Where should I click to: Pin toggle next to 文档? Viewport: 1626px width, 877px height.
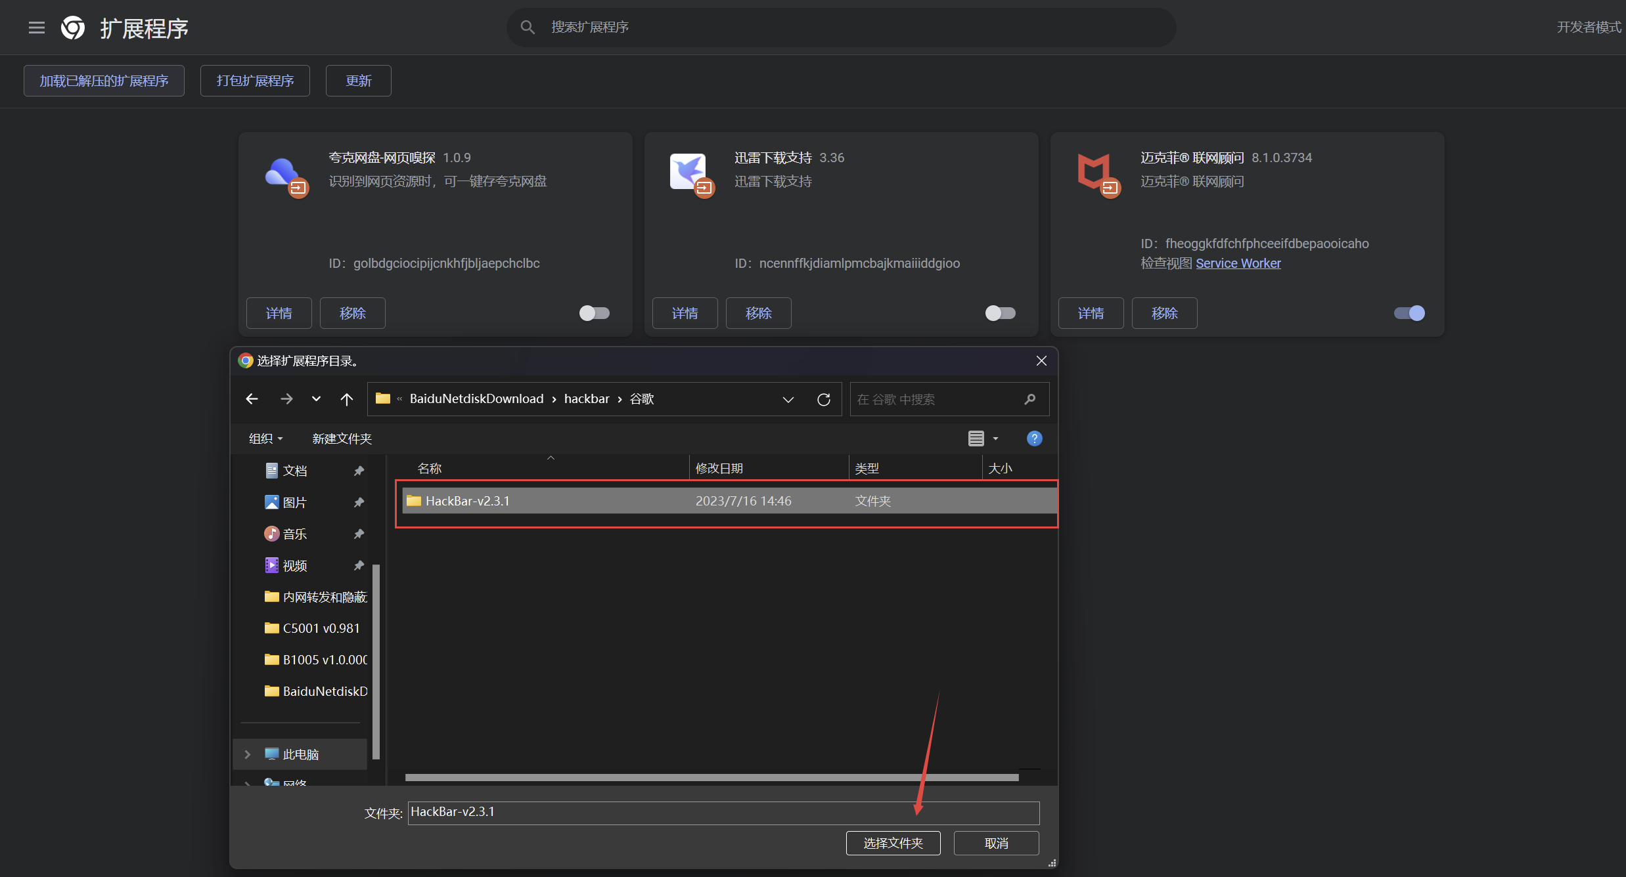[359, 471]
